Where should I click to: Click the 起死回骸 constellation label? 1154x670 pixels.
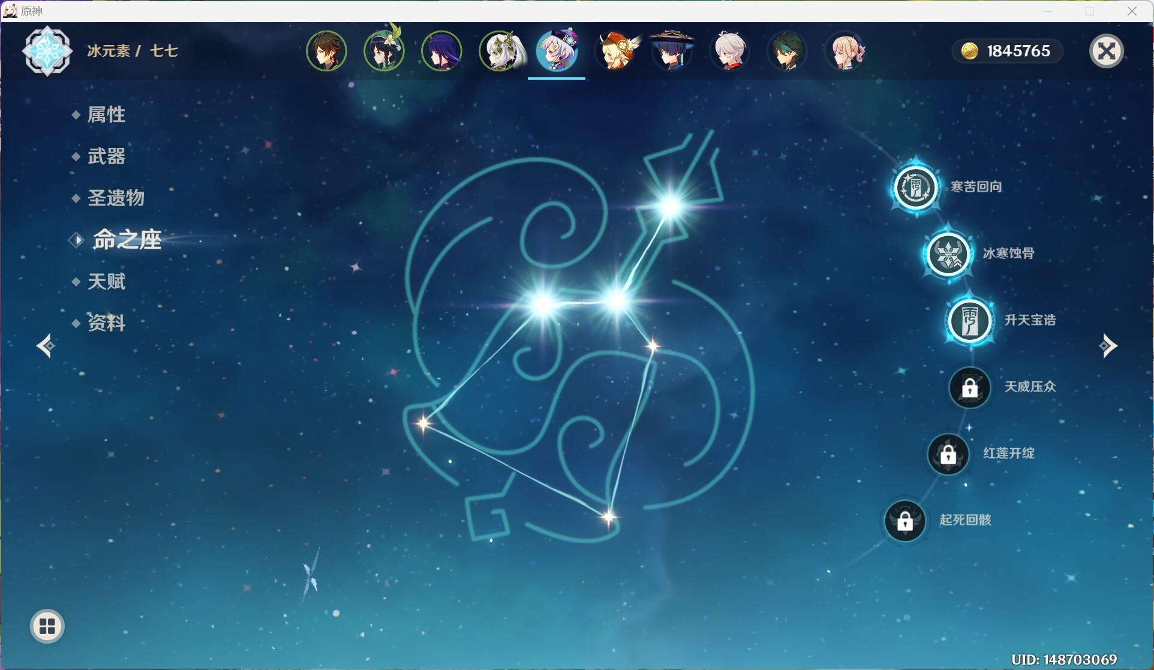(965, 520)
